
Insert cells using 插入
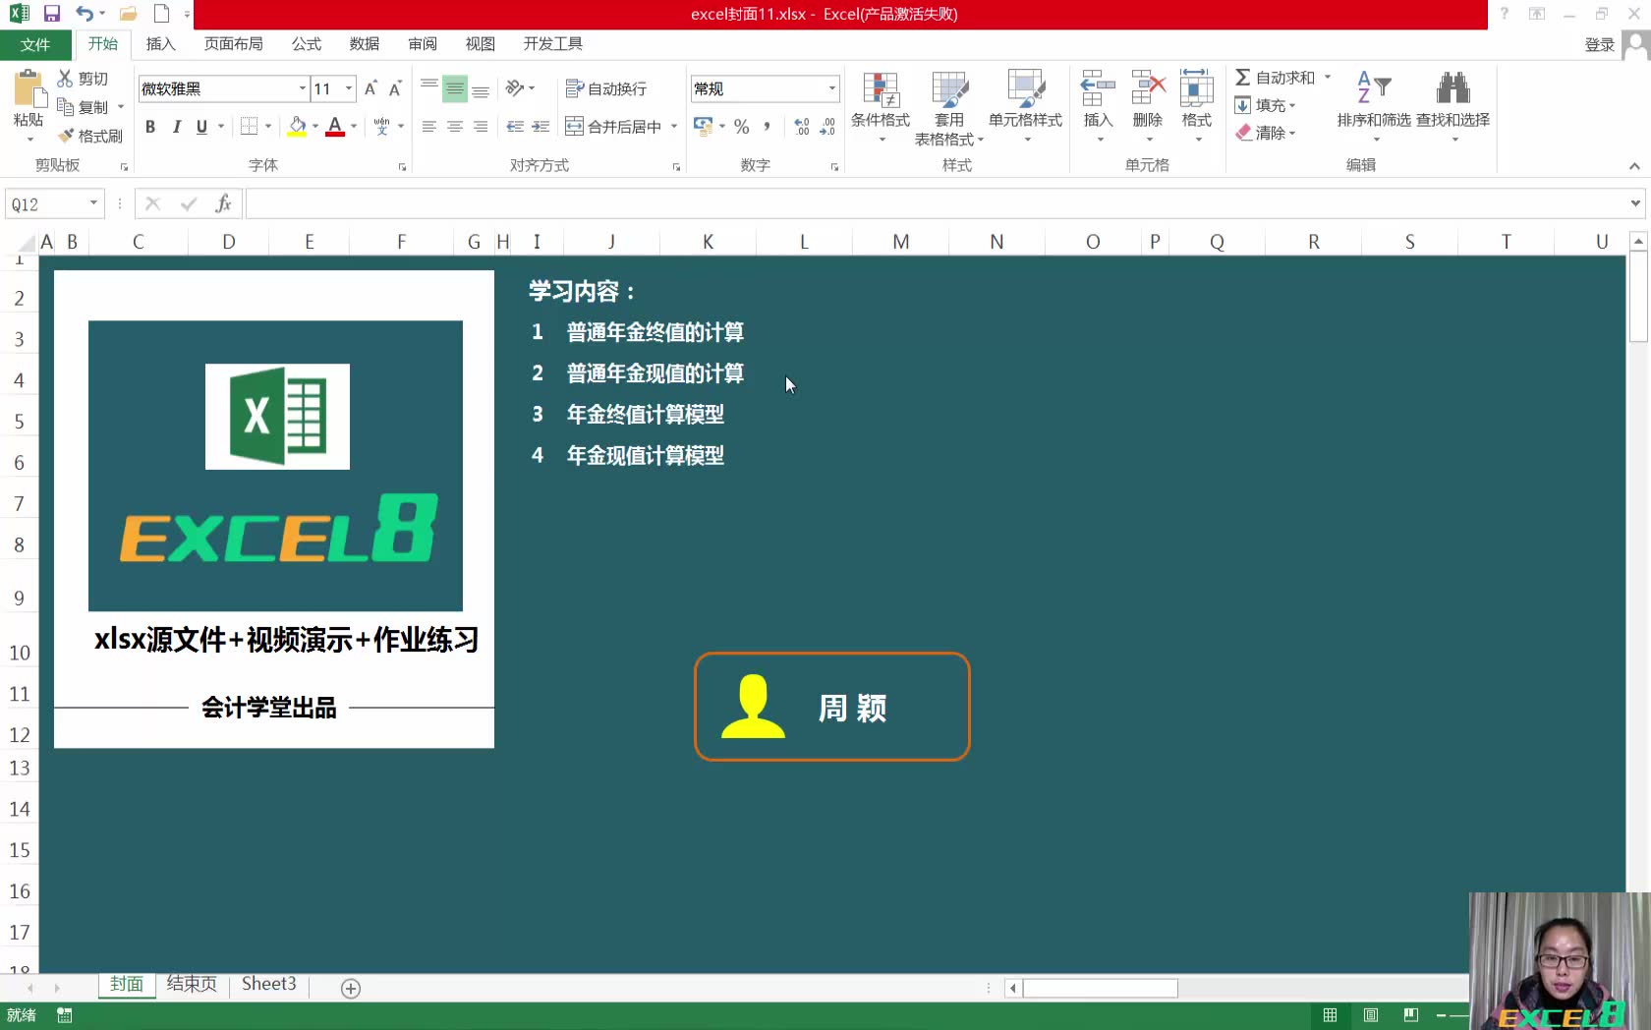click(x=1098, y=106)
